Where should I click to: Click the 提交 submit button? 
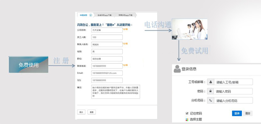pos(81,112)
